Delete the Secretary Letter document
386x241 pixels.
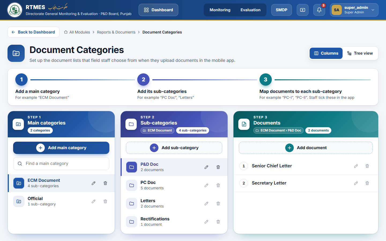(367, 183)
